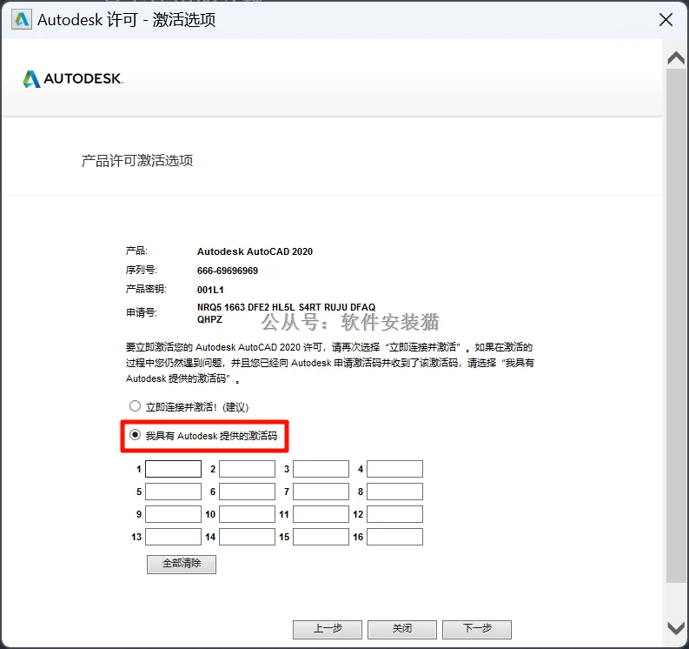
Task: Focus activation code field 5
Action: 173,492
